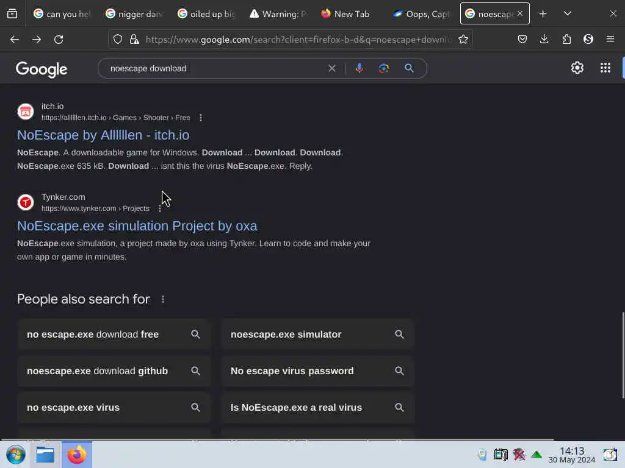Switch to the 'Oops, Capt' tab

(x=422, y=14)
